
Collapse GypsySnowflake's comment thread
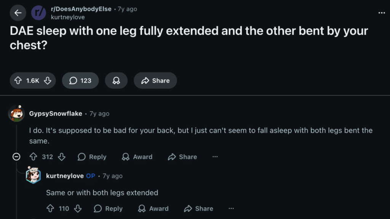point(16,157)
